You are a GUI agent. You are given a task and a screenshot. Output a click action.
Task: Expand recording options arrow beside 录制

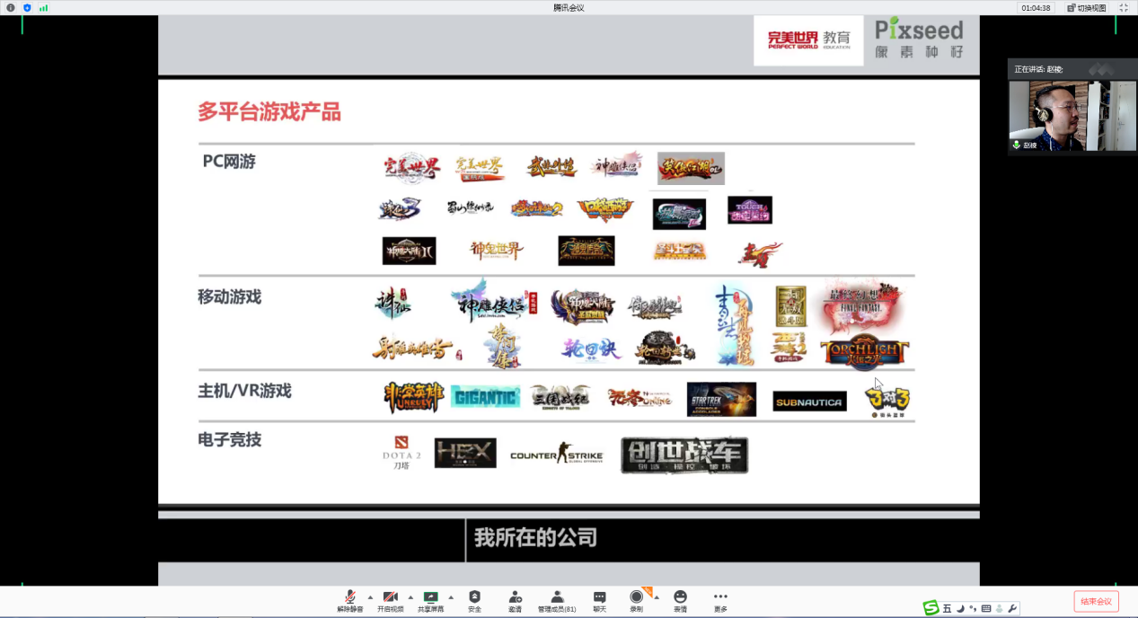[657, 596]
